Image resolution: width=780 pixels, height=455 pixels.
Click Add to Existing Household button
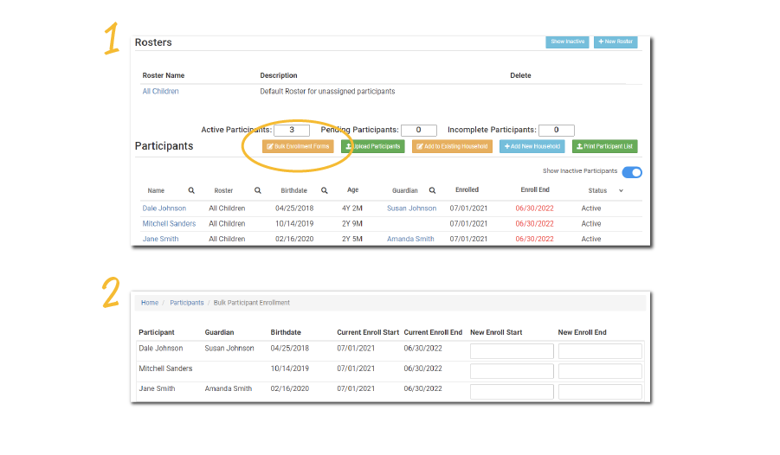(452, 147)
